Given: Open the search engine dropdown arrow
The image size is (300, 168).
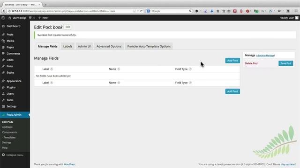Looking at the screenshot, I should click(151, 11).
